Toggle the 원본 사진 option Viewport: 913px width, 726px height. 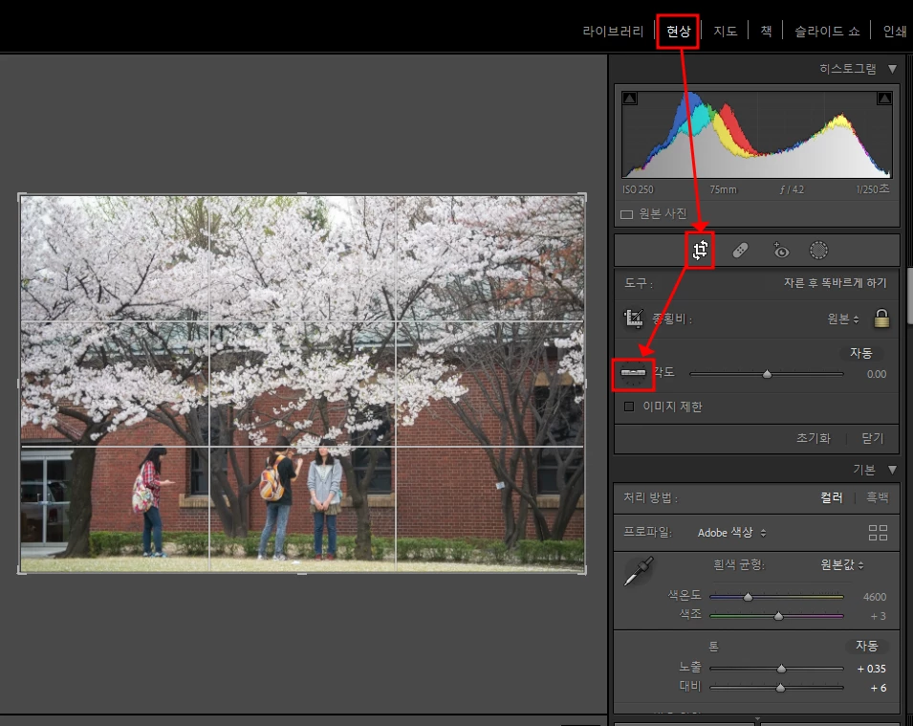[626, 214]
